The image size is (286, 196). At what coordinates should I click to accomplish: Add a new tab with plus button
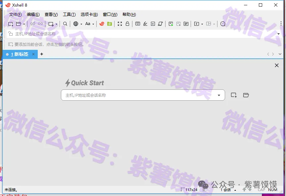(x=42, y=54)
